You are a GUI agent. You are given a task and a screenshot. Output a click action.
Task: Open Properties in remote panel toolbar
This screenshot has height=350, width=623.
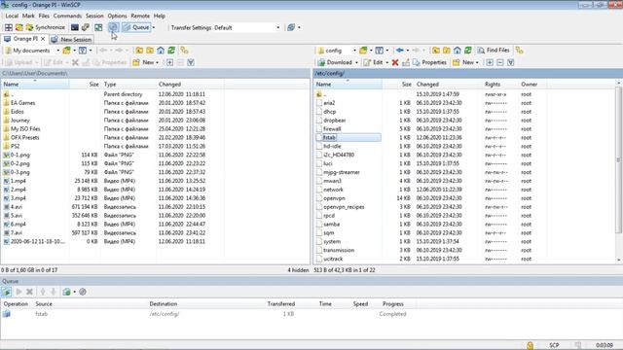point(429,62)
